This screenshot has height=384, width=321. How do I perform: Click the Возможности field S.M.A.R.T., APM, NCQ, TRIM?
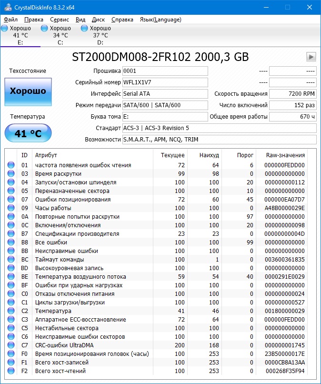220,140
